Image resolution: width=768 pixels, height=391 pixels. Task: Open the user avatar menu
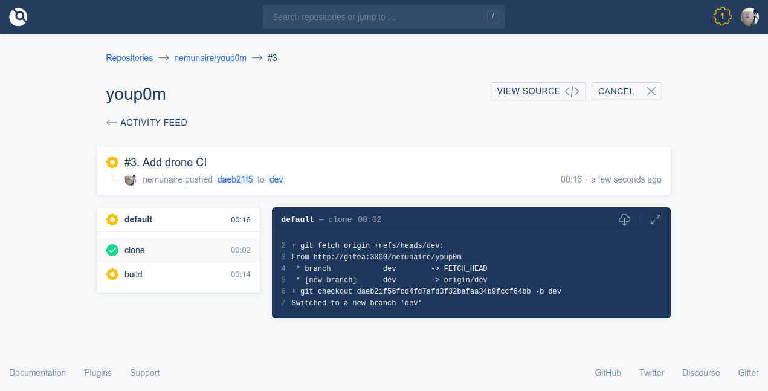tap(750, 17)
